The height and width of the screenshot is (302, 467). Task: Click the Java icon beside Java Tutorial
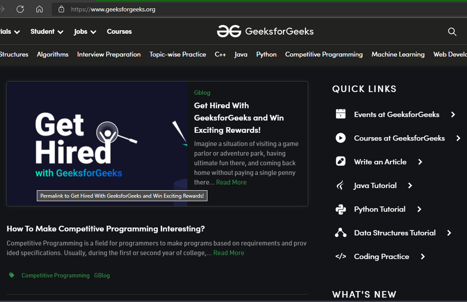pos(340,185)
